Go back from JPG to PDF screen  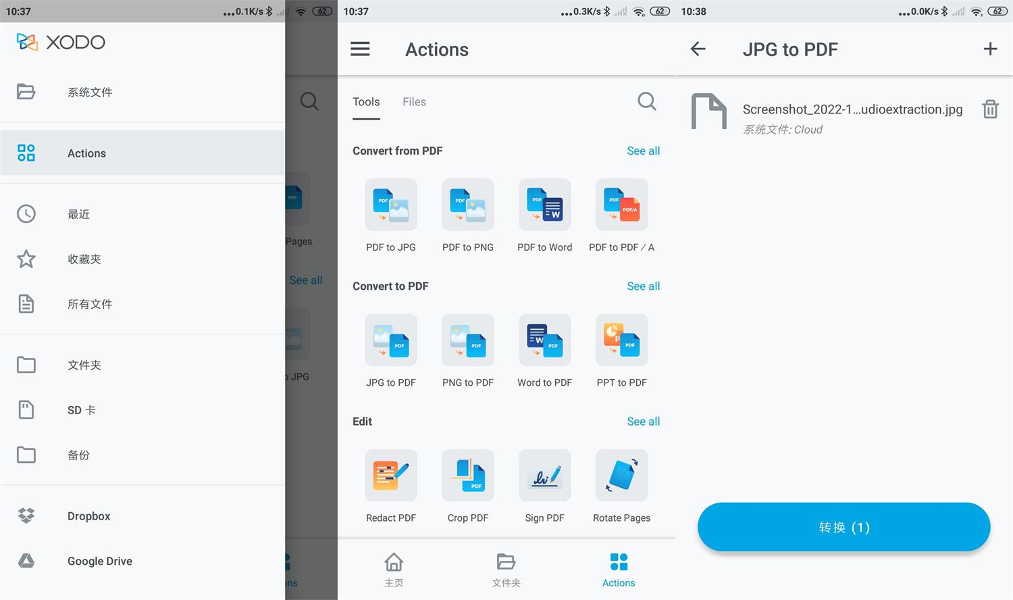[698, 49]
